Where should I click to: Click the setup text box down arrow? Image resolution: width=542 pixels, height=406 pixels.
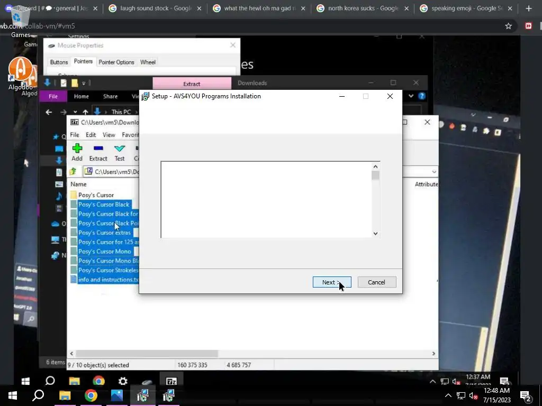375,233
